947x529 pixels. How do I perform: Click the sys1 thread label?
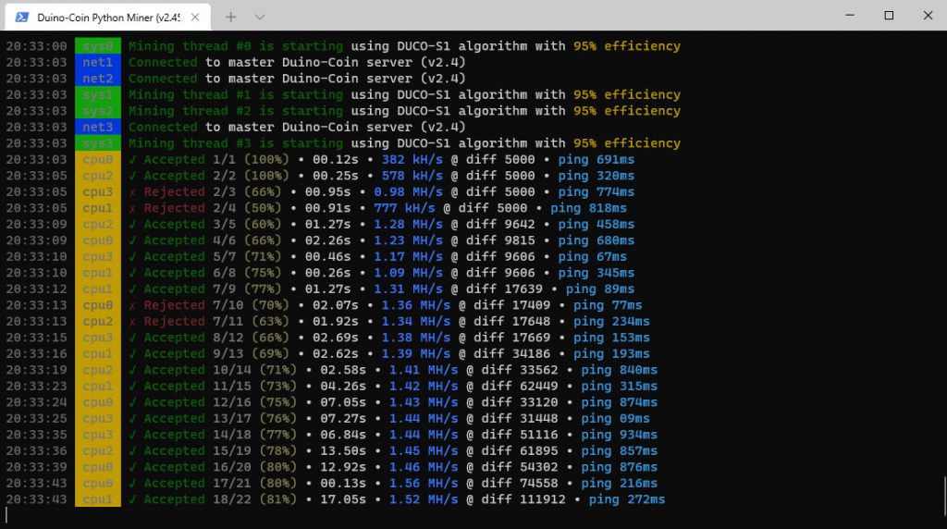tap(98, 95)
